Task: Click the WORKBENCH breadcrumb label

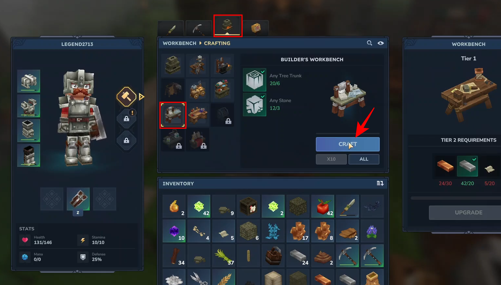Action: tap(180, 43)
